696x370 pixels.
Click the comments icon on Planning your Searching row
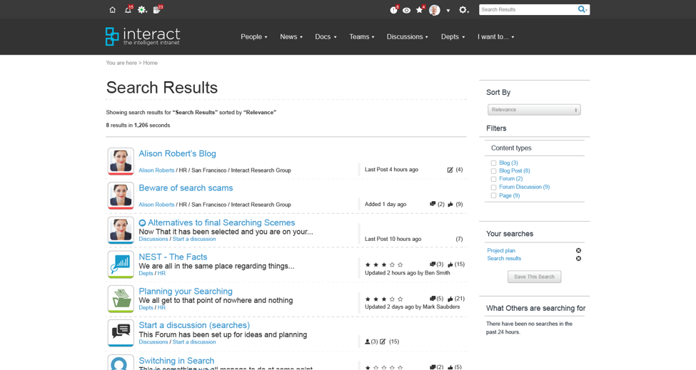click(433, 298)
